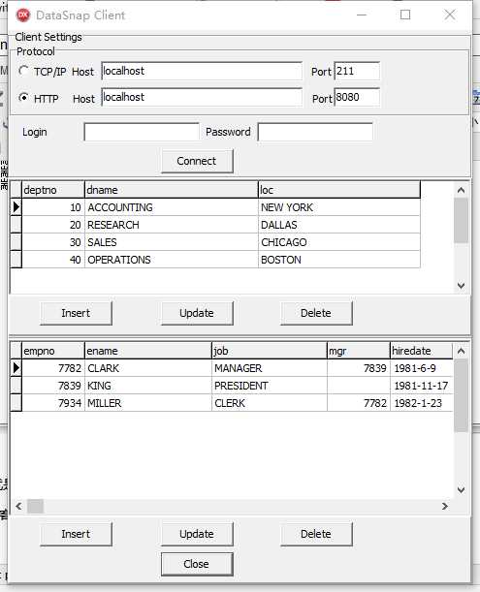Click employee grid vertical scroll down arrow
This screenshot has height=592, width=480.
pos(461,490)
